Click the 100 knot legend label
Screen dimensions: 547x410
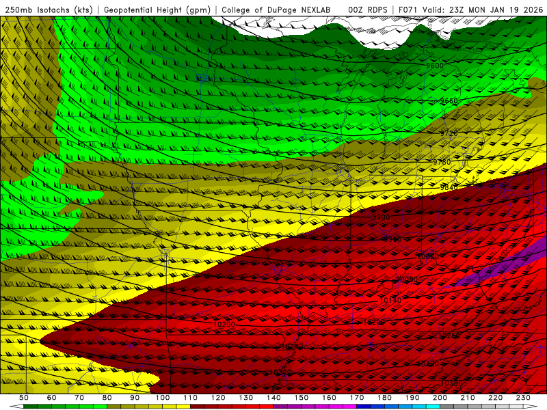click(x=163, y=398)
